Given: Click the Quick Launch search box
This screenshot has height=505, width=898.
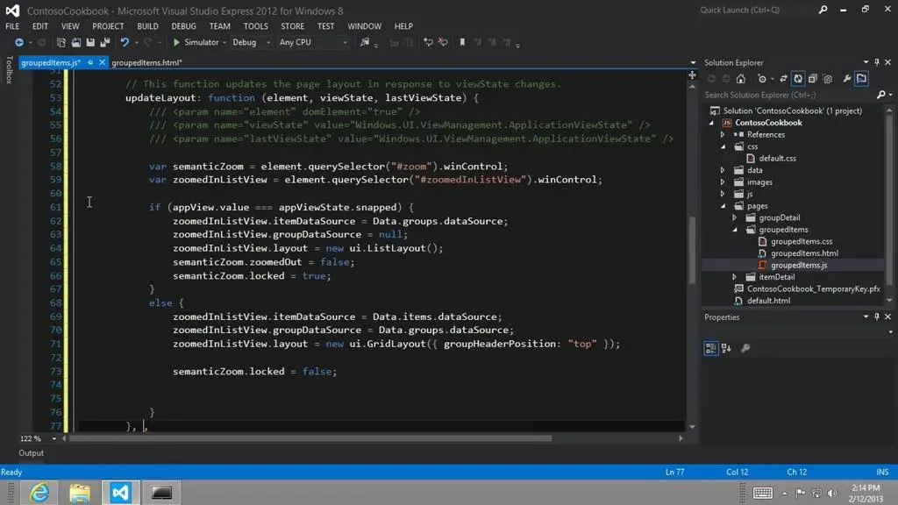Looking at the screenshot, I should pyautogui.click(x=756, y=10).
